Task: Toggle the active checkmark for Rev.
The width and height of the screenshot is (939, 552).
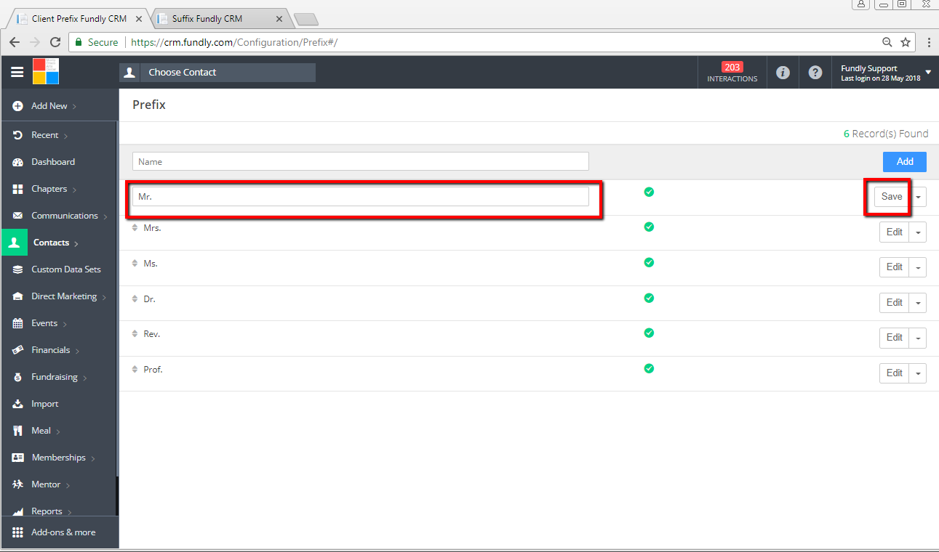Action: (x=649, y=333)
